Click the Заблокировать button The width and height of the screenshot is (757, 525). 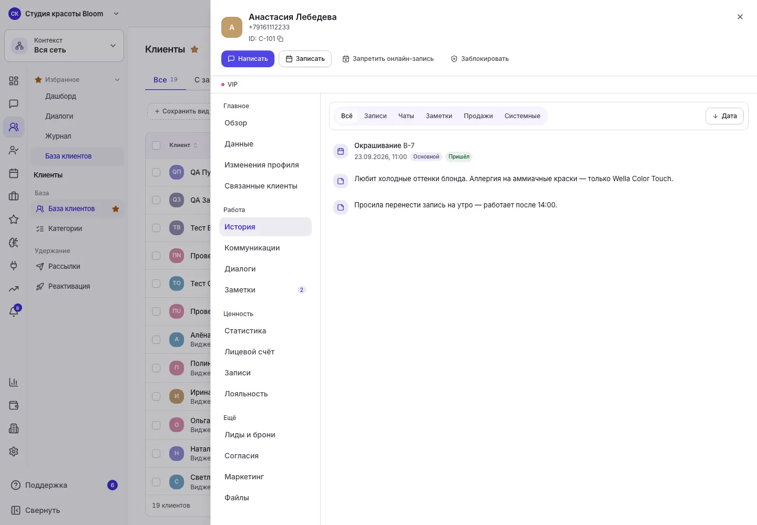point(479,59)
